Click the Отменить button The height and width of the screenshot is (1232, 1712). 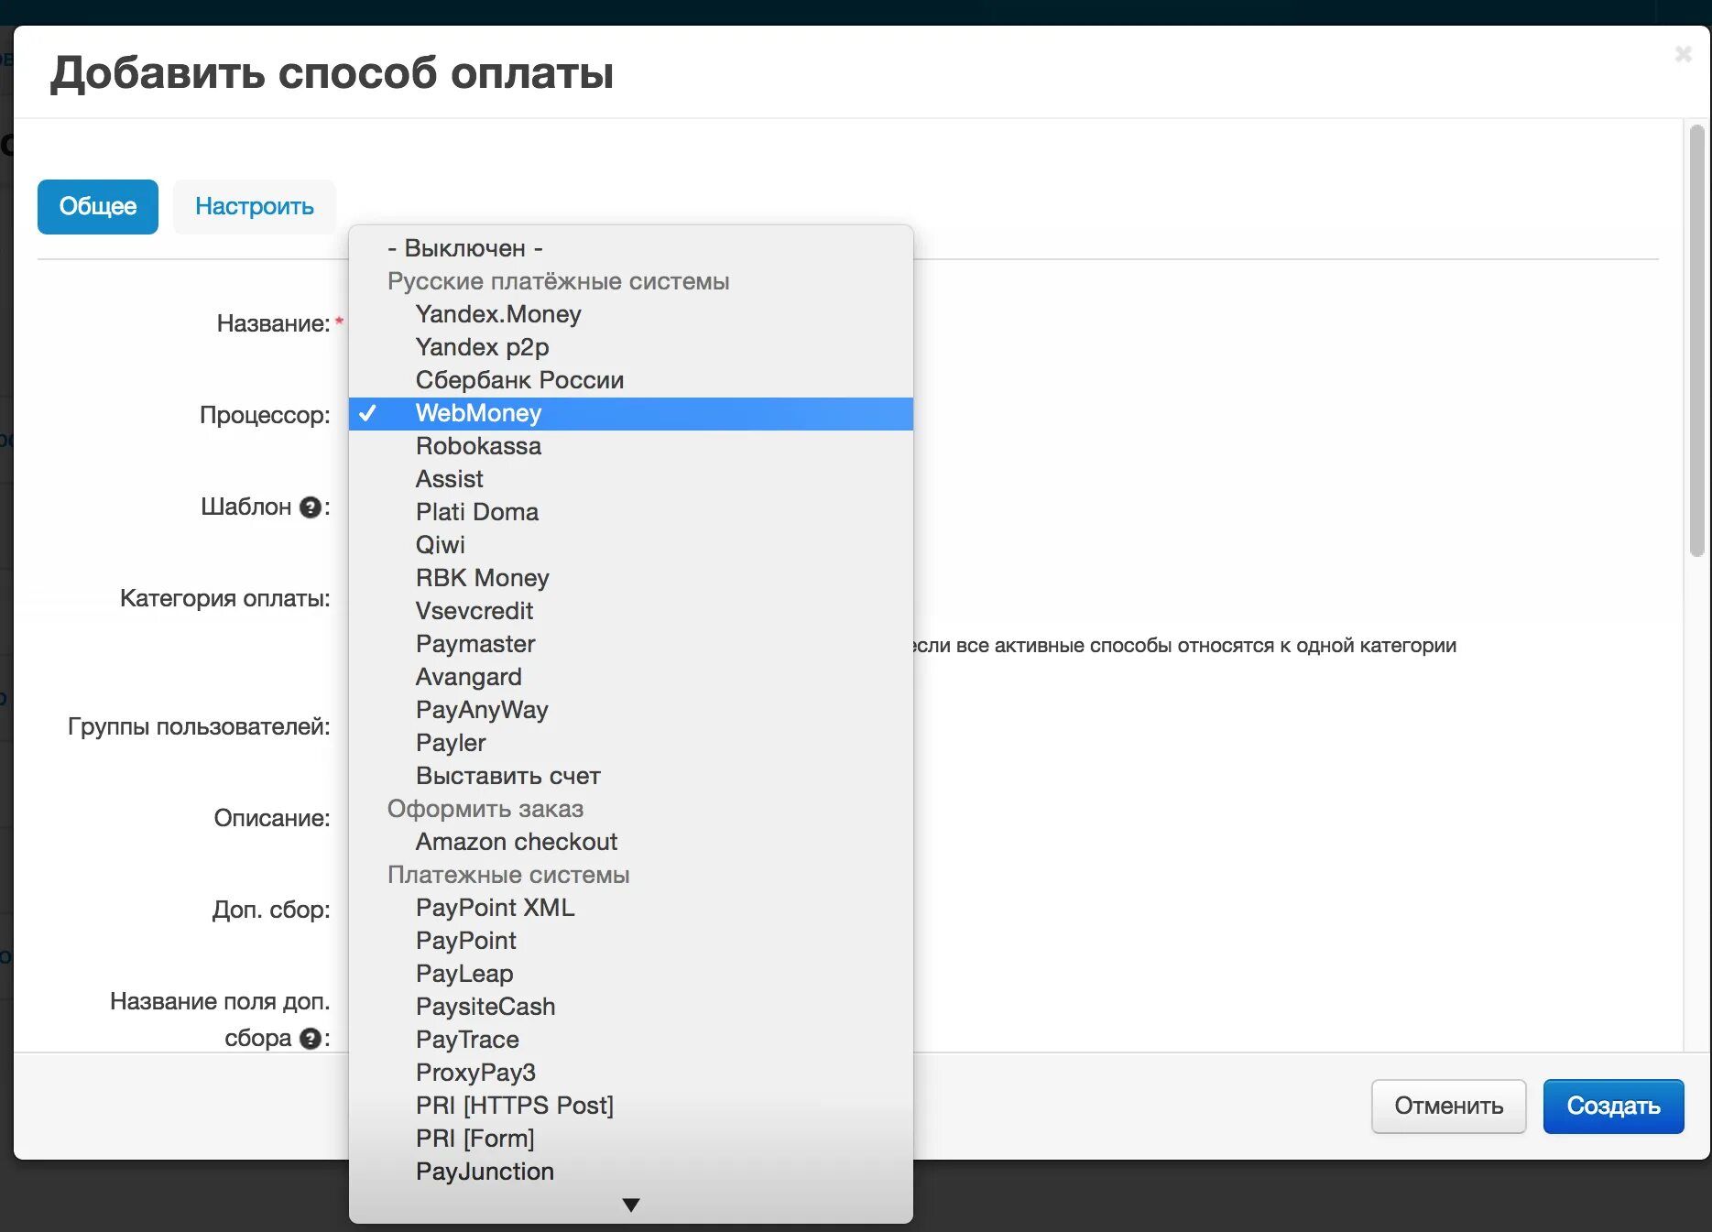point(1448,1107)
